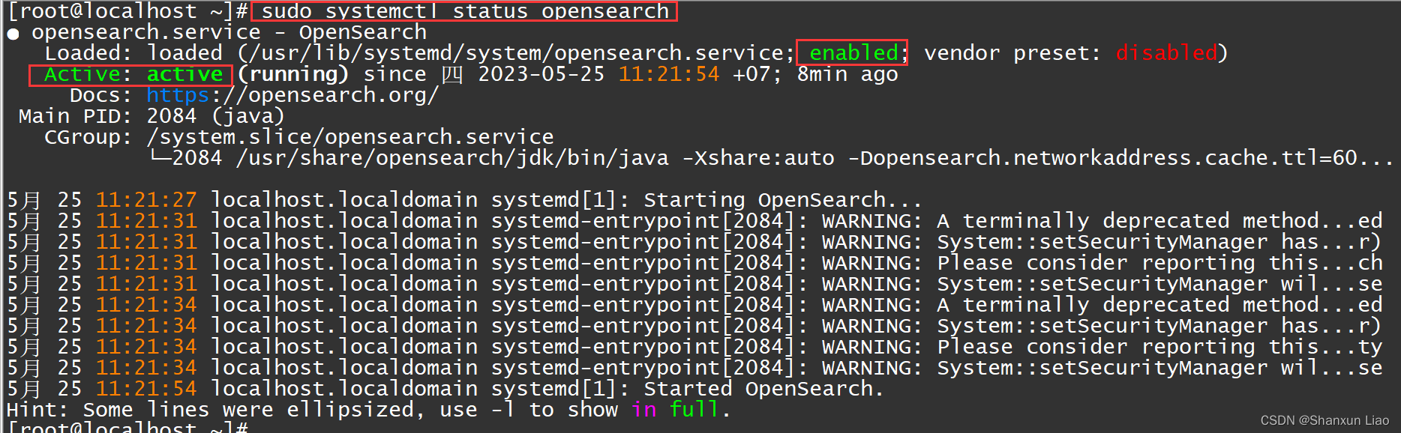The height and width of the screenshot is (433, 1401).
Task: Click the 'opensearch.service - OpenSearch' heading line
Action: [229, 32]
